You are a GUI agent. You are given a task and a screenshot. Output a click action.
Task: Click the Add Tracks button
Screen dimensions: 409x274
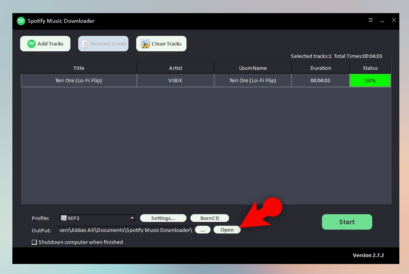[x=45, y=44]
